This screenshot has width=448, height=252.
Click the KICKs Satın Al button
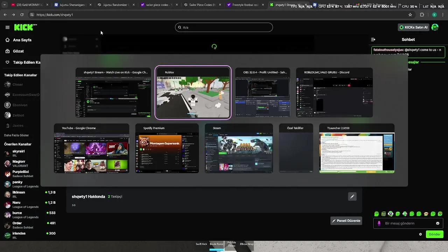click(414, 27)
